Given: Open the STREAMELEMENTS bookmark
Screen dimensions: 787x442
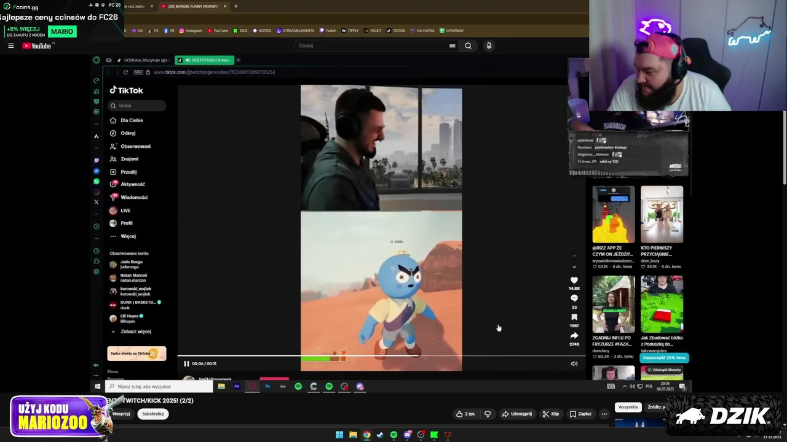Looking at the screenshot, I should pos(295,31).
